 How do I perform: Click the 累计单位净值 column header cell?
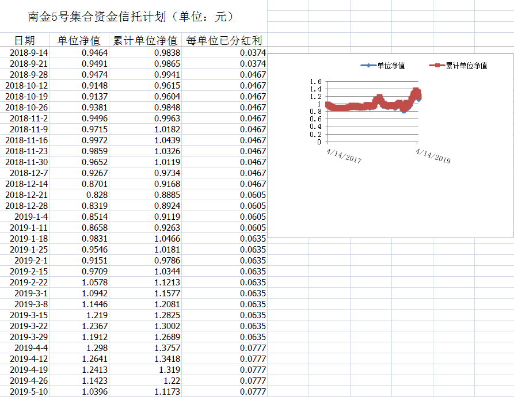[x=145, y=40]
